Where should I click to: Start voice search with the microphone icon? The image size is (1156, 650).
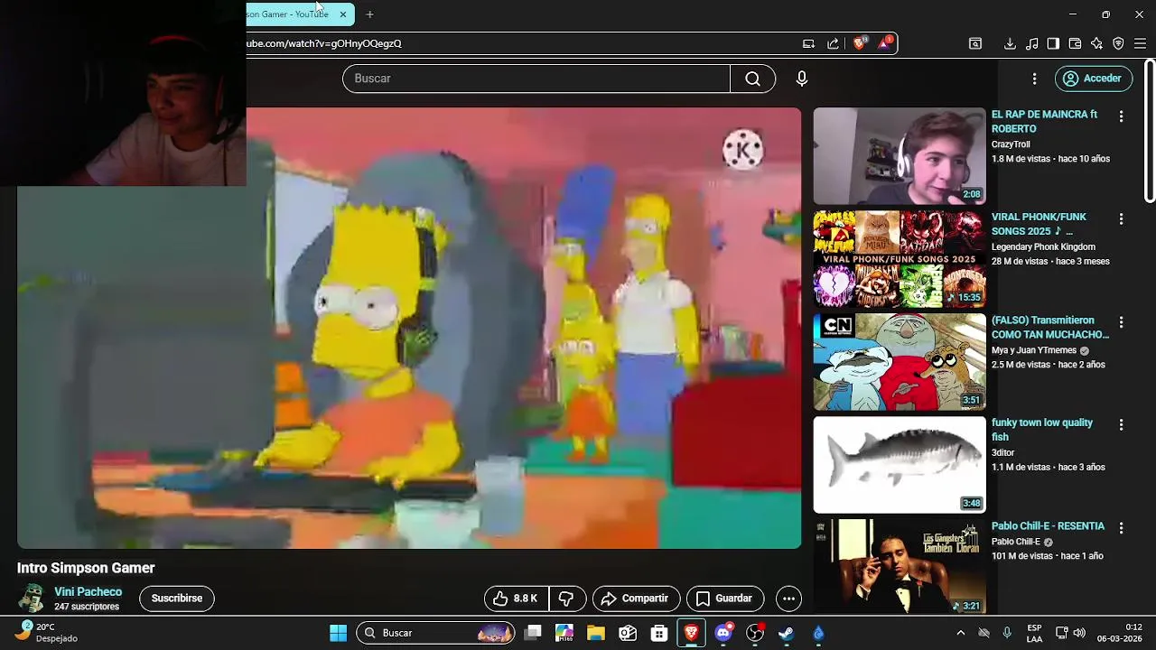tap(801, 79)
